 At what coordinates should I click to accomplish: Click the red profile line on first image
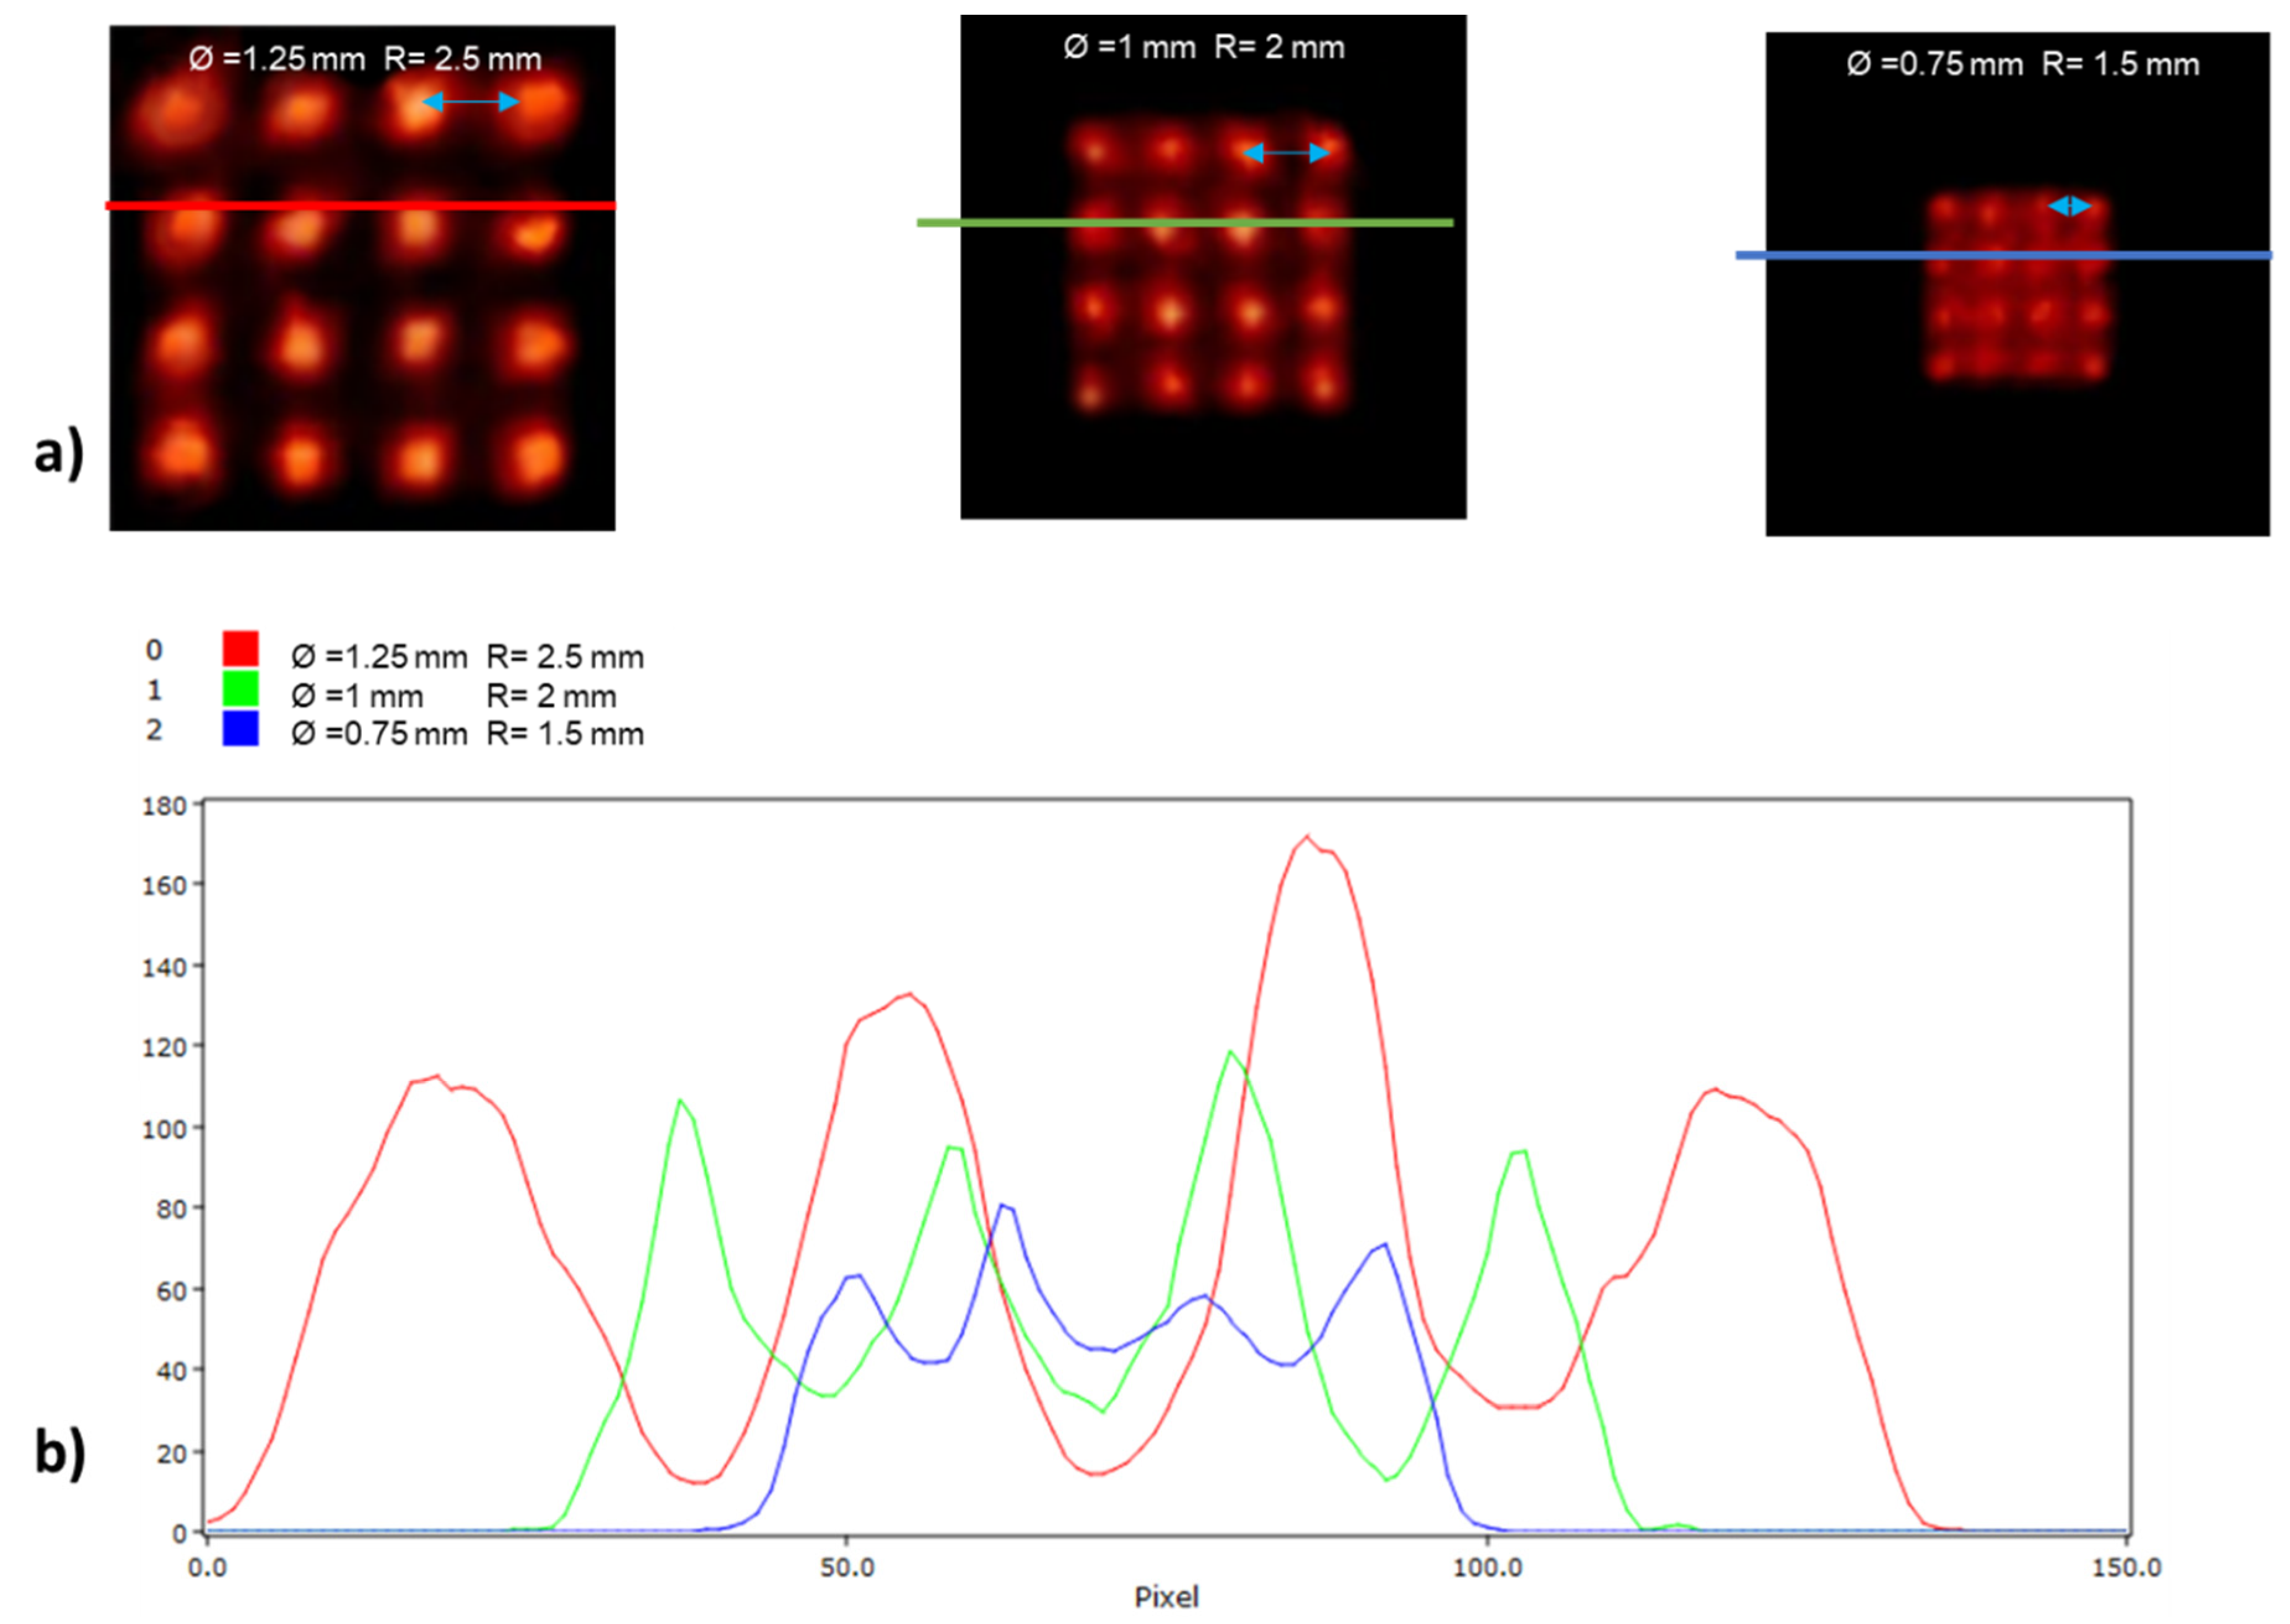click(360, 206)
